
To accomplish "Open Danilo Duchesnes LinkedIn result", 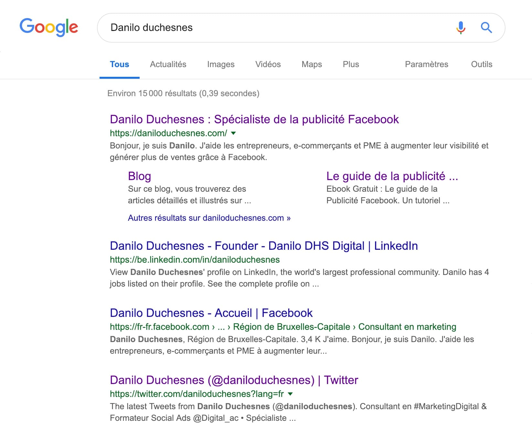I will pyautogui.click(x=264, y=246).
